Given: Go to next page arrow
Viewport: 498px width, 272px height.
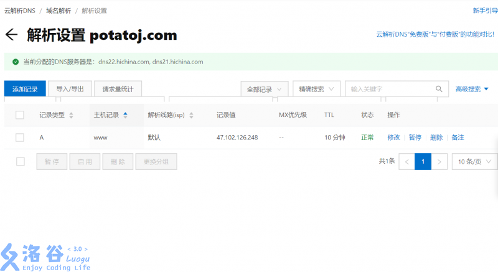Looking at the screenshot, I should tap(439, 162).
